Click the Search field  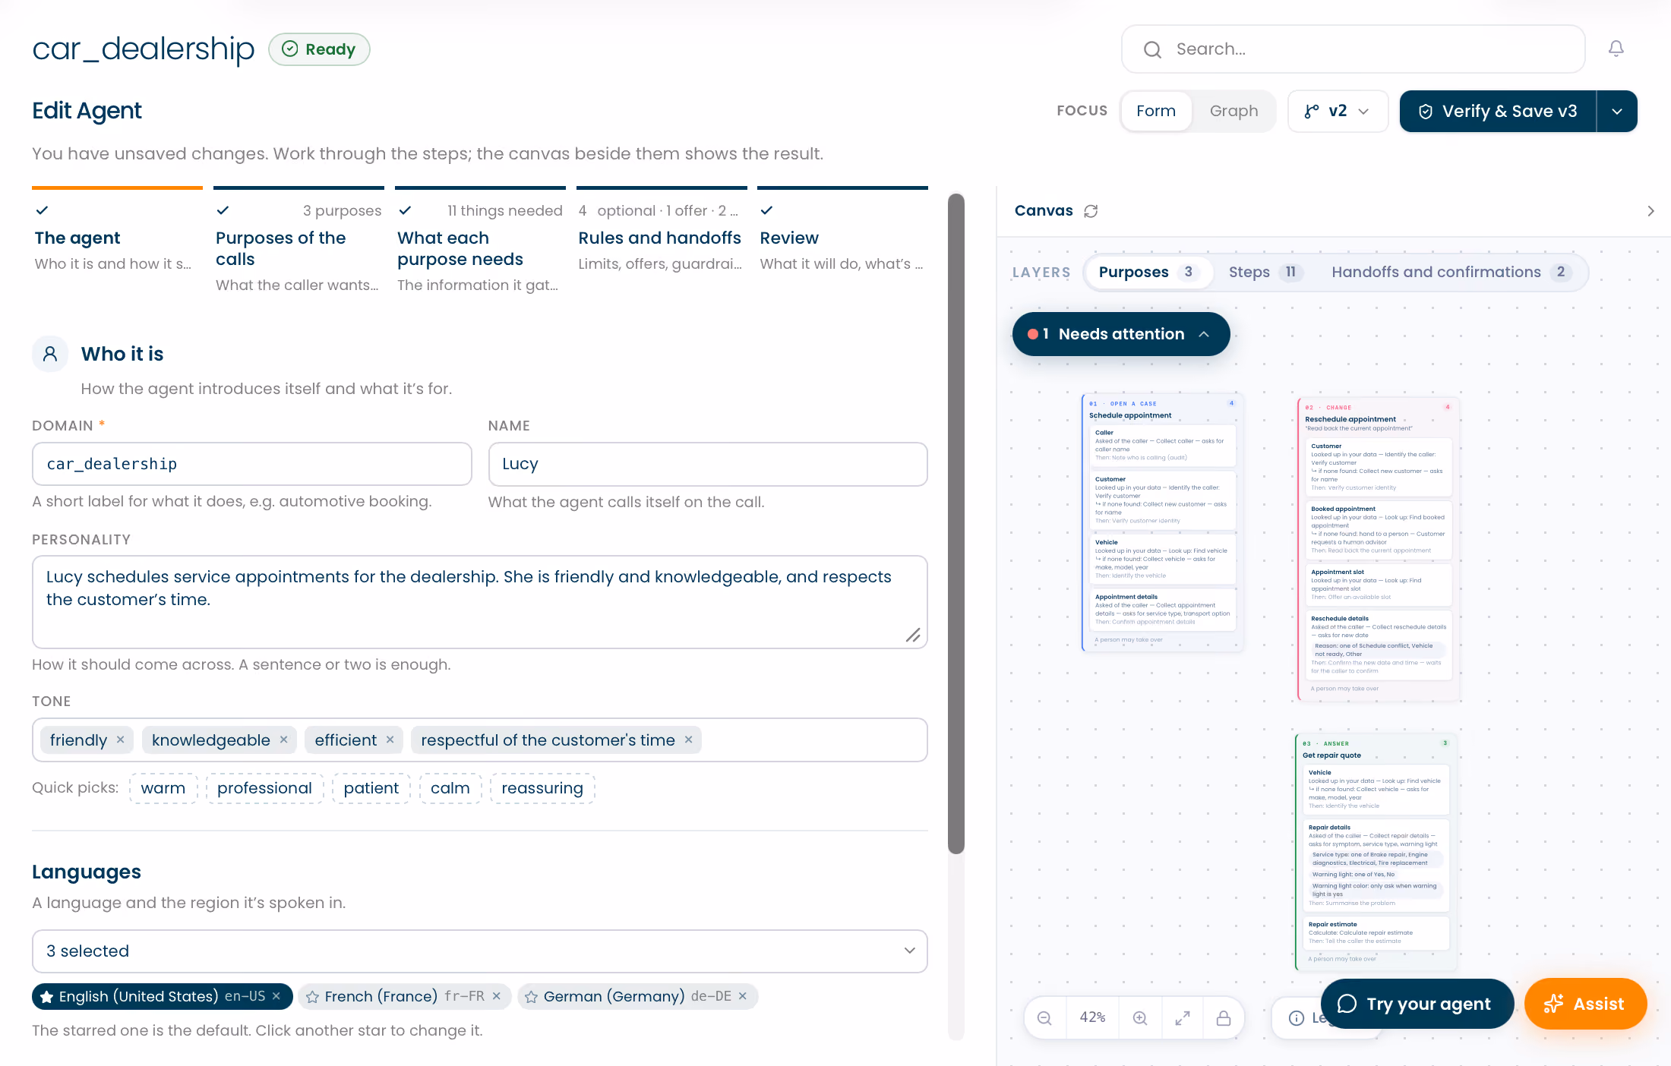point(1353,49)
